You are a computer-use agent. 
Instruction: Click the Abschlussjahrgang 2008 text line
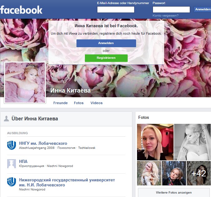click(x=57, y=148)
